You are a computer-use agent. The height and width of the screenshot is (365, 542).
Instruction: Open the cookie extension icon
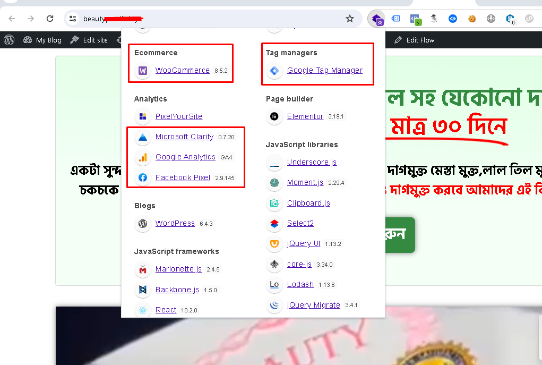pos(472,19)
